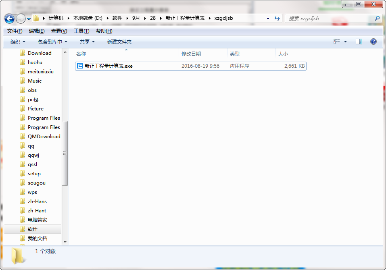Click the qq folder icon

point(23,146)
